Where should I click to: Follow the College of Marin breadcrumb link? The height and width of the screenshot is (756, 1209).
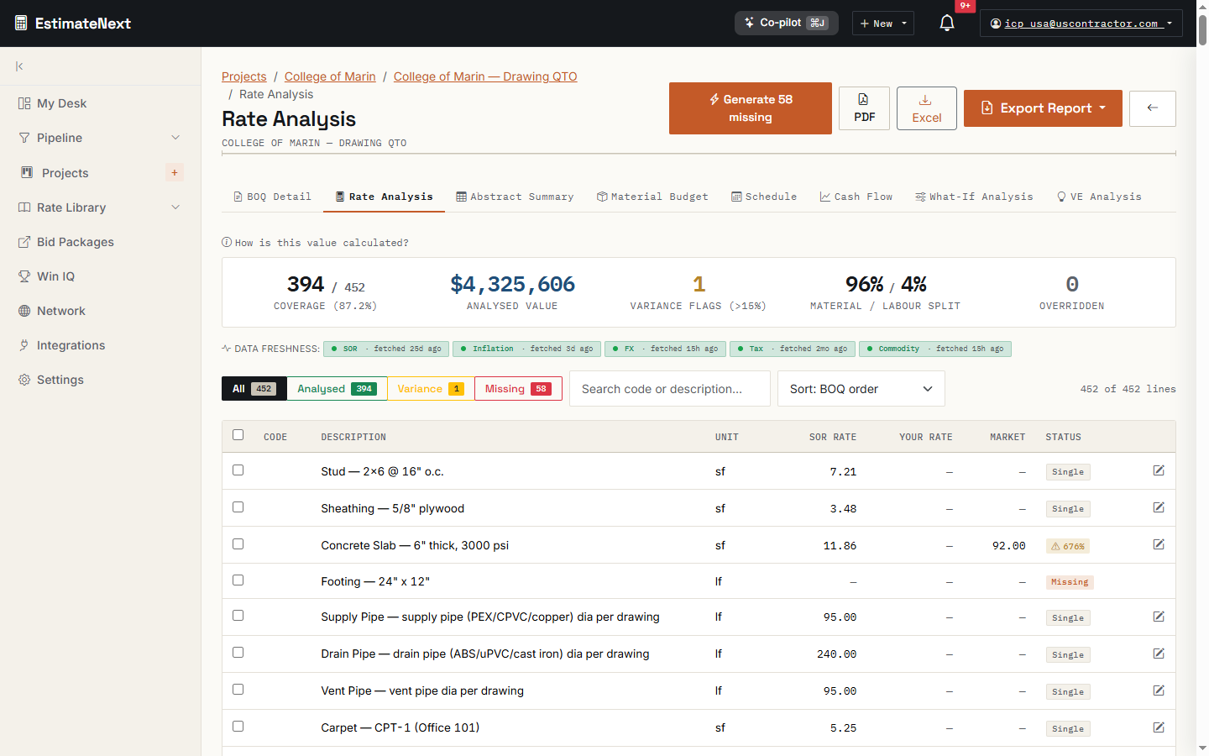tap(330, 76)
